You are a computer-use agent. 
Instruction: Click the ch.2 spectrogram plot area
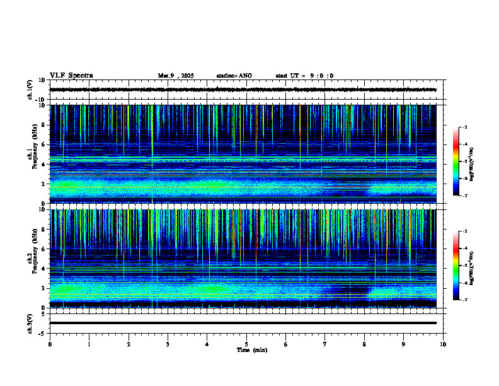tap(243, 259)
